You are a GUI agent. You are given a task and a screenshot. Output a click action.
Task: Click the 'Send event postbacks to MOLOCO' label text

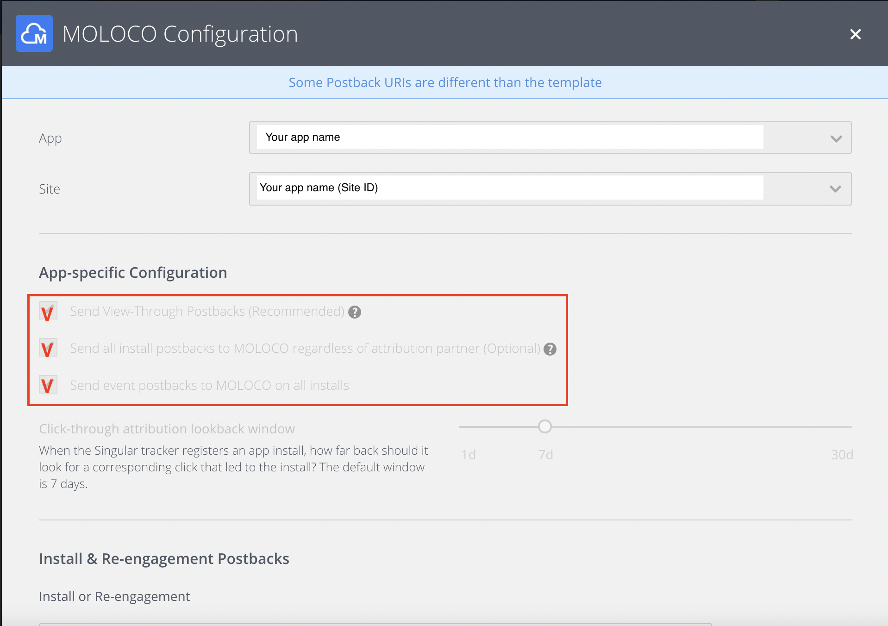[209, 385]
